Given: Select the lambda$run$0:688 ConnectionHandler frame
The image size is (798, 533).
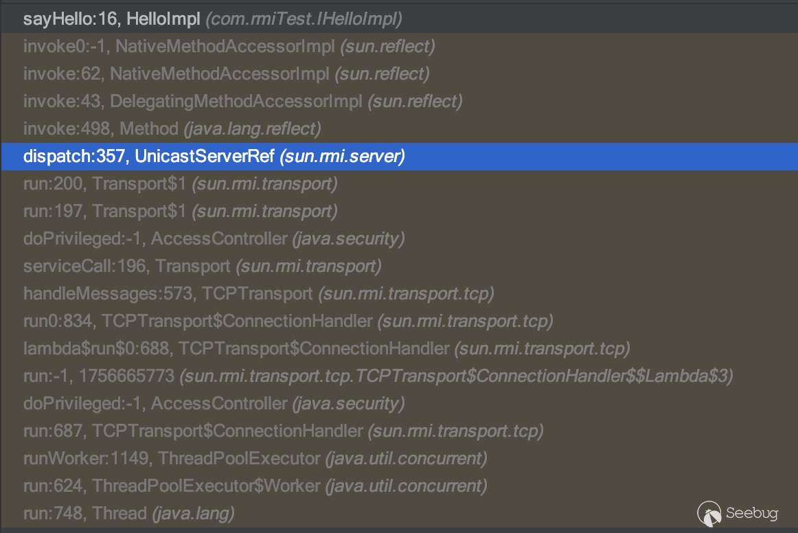Looking at the screenshot, I should click(x=326, y=348).
